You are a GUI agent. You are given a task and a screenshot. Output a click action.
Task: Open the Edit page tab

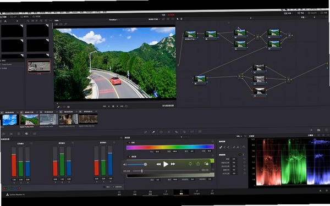point(150,193)
